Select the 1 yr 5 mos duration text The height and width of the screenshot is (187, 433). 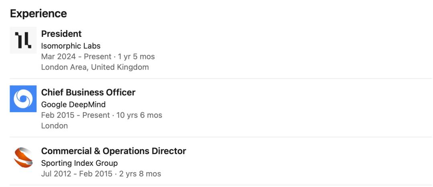coord(136,56)
